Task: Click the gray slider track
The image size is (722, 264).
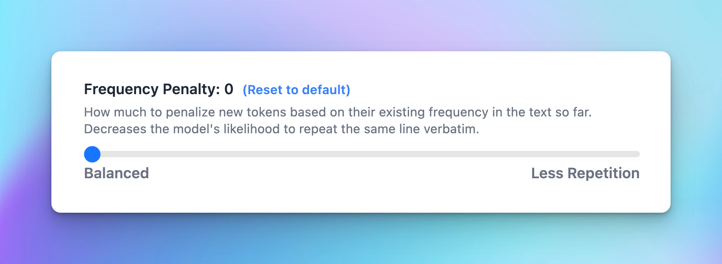Action: pos(379,154)
